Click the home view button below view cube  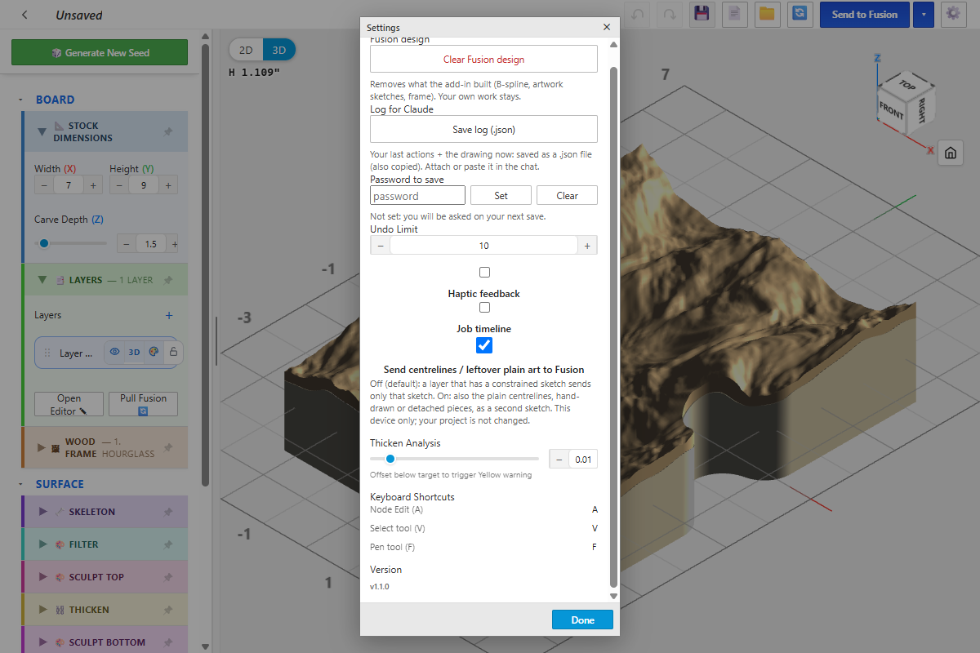tap(950, 153)
